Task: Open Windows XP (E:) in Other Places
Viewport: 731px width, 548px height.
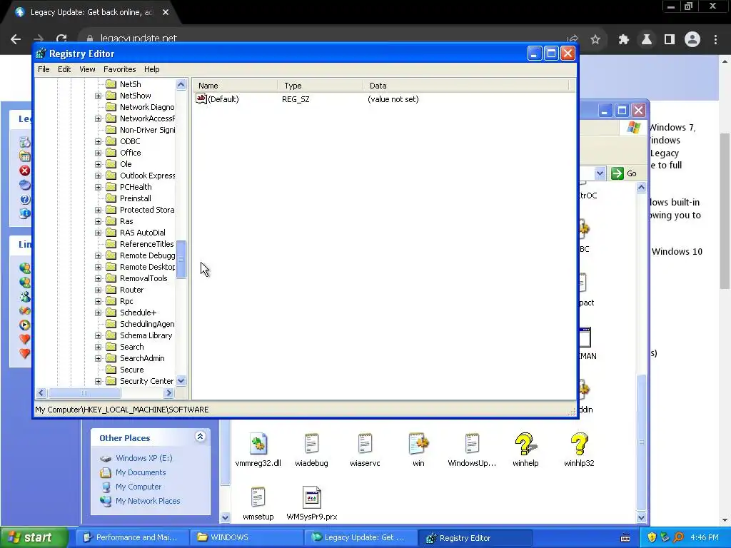Action: click(x=144, y=458)
